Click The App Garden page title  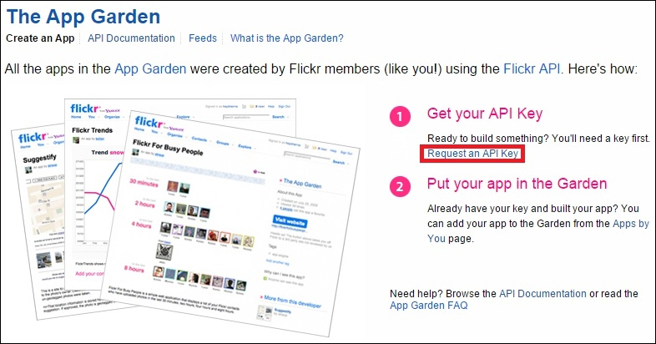click(83, 18)
